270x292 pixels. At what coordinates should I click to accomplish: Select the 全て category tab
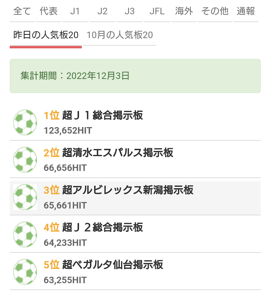click(22, 12)
